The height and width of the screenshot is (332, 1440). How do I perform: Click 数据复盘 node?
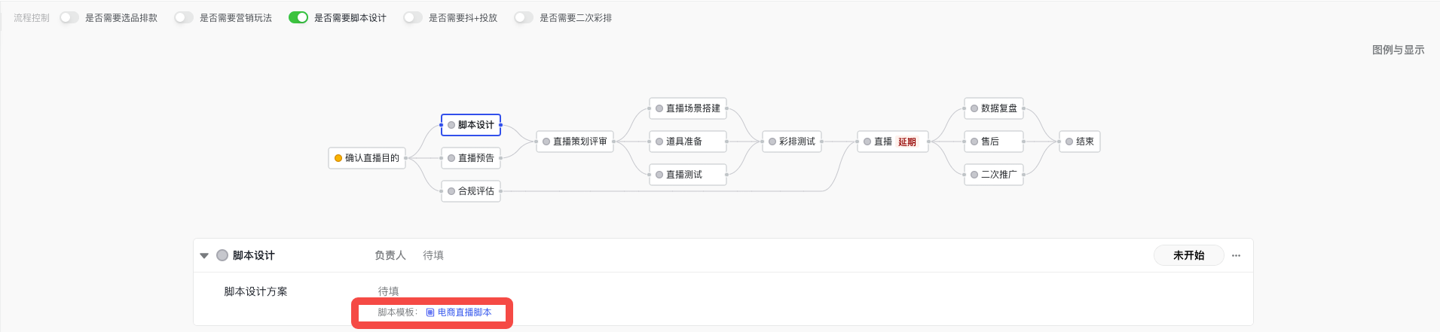point(994,108)
